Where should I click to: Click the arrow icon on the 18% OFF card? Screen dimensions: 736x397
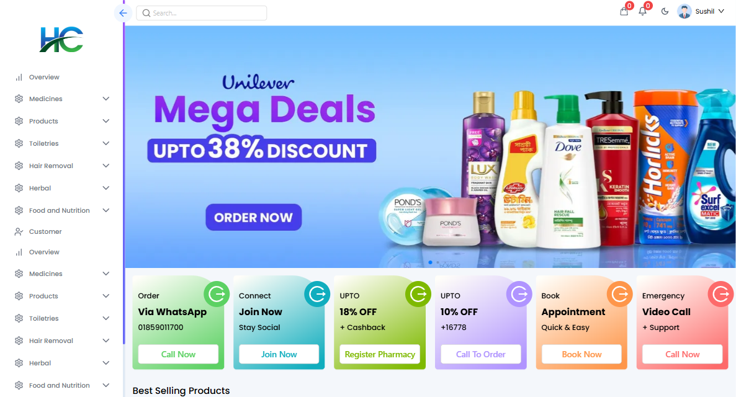coord(418,294)
